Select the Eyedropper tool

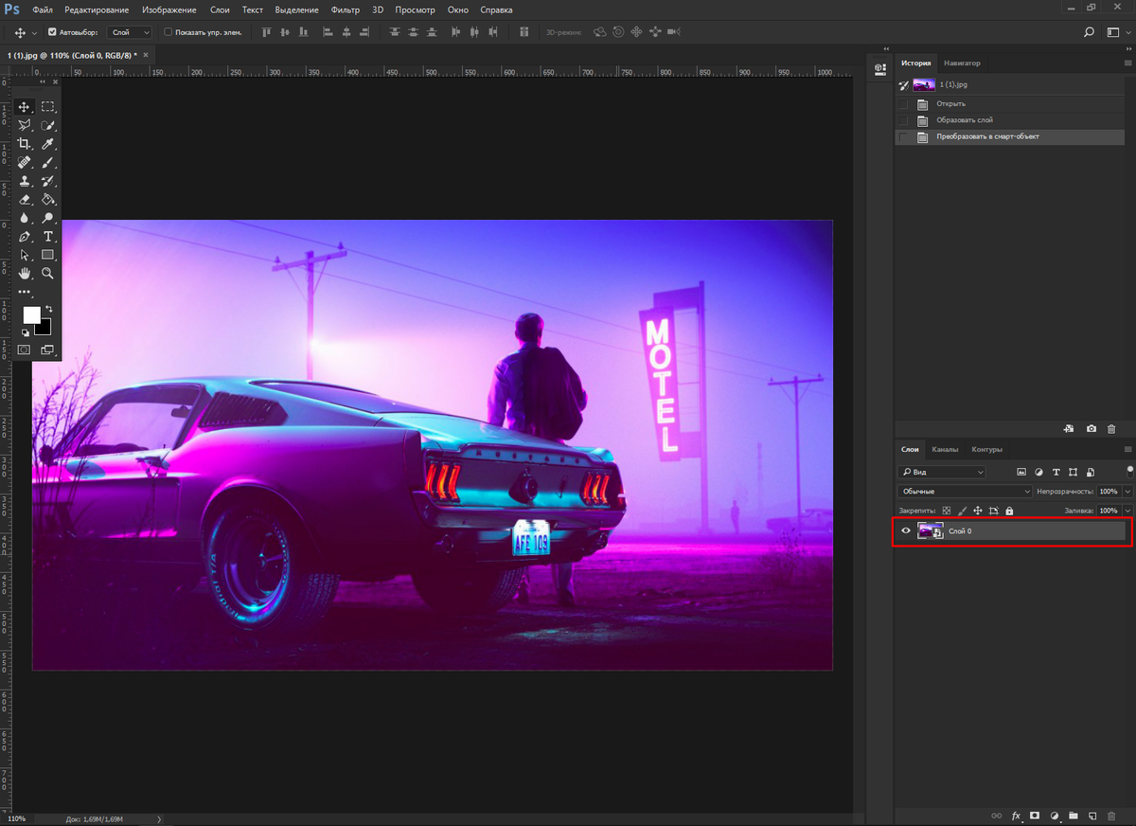click(x=47, y=144)
